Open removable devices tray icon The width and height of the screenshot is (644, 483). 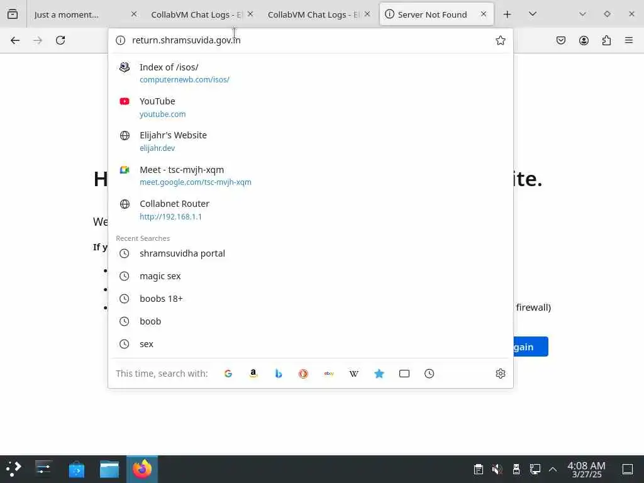point(516,469)
